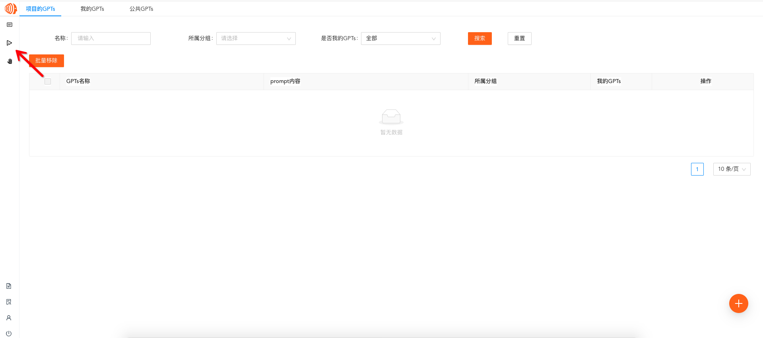Open the 是否我的GPTs dropdown
This screenshot has width=763, height=338.
tap(401, 39)
